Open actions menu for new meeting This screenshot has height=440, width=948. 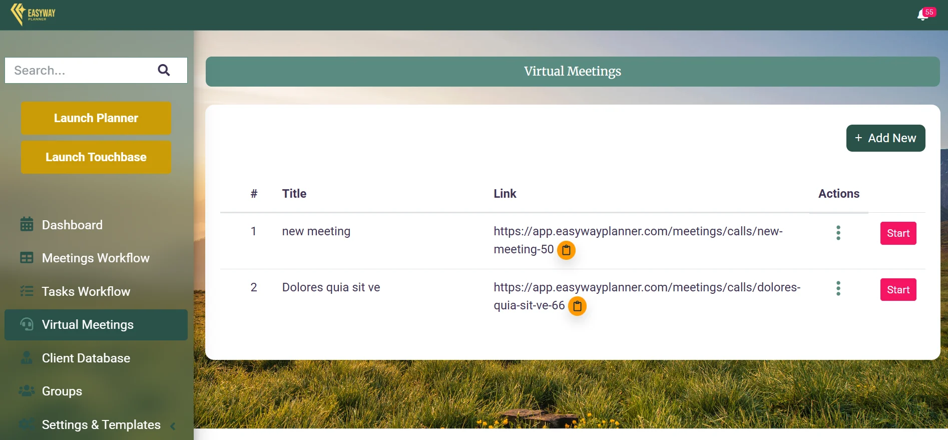point(838,233)
